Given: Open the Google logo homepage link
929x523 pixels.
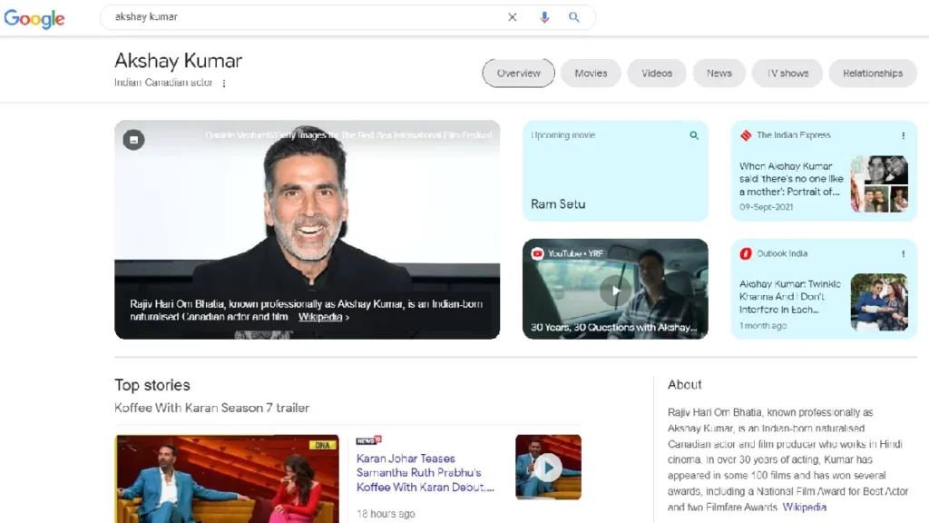Looking at the screenshot, I should [x=34, y=18].
